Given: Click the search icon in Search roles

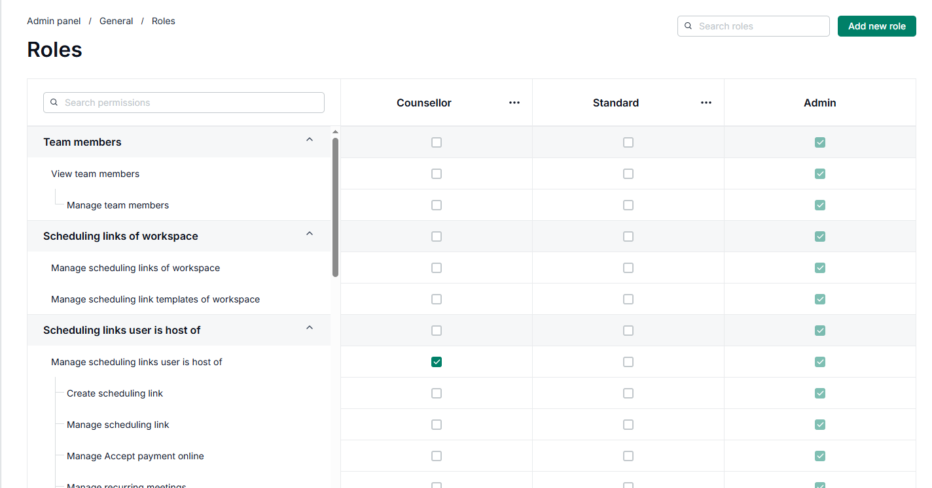Looking at the screenshot, I should pyautogui.click(x=688, y=26).
